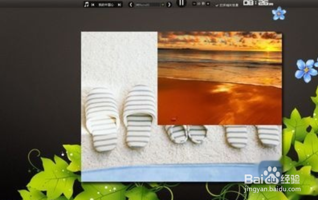Click the current song title

coord(106,4)
